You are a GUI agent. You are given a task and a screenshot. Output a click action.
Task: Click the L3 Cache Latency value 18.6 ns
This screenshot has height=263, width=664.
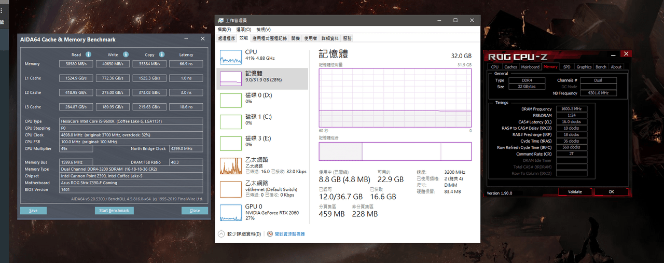click(186, 107)
